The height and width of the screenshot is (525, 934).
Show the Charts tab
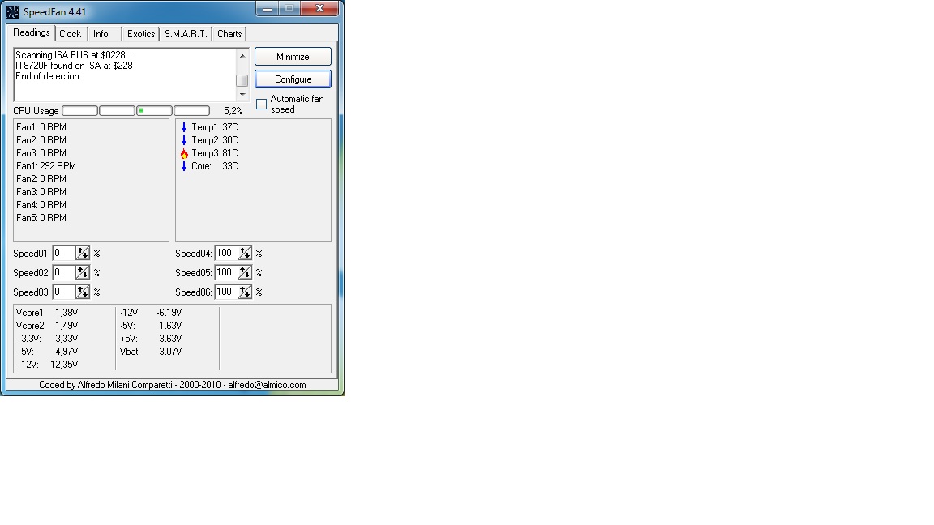tap(229, 34)
